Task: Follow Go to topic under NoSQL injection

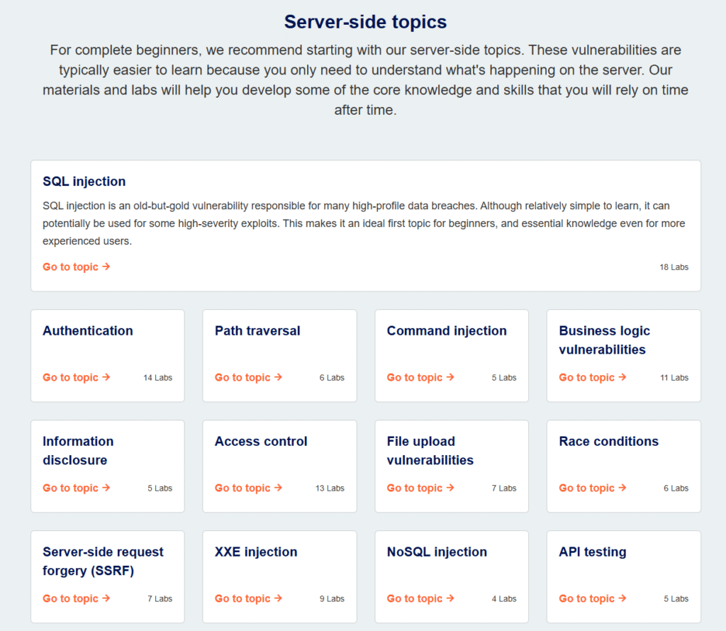Action: (x=414, y=599)
